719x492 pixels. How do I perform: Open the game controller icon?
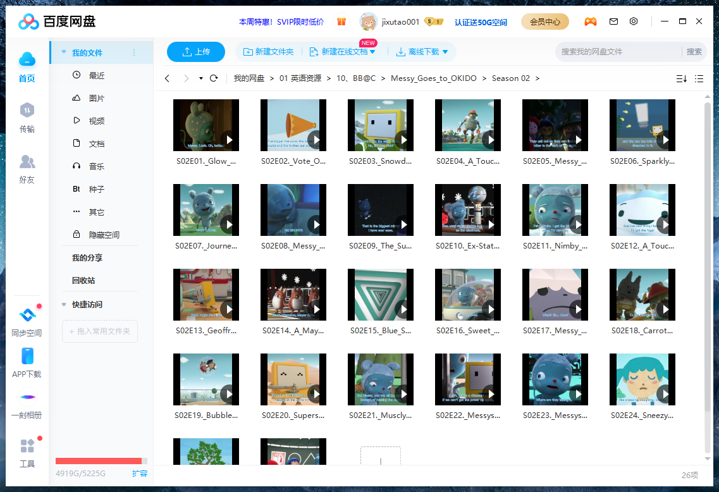coord(591,22)
